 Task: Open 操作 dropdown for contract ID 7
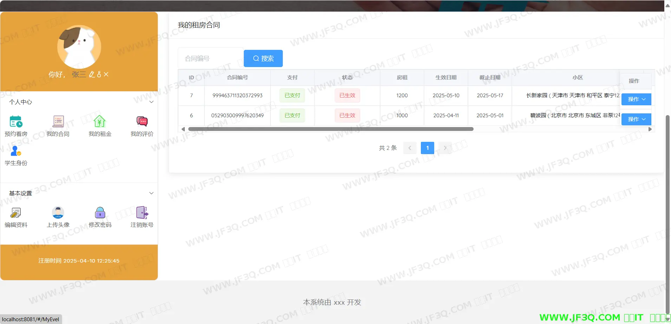636,99
